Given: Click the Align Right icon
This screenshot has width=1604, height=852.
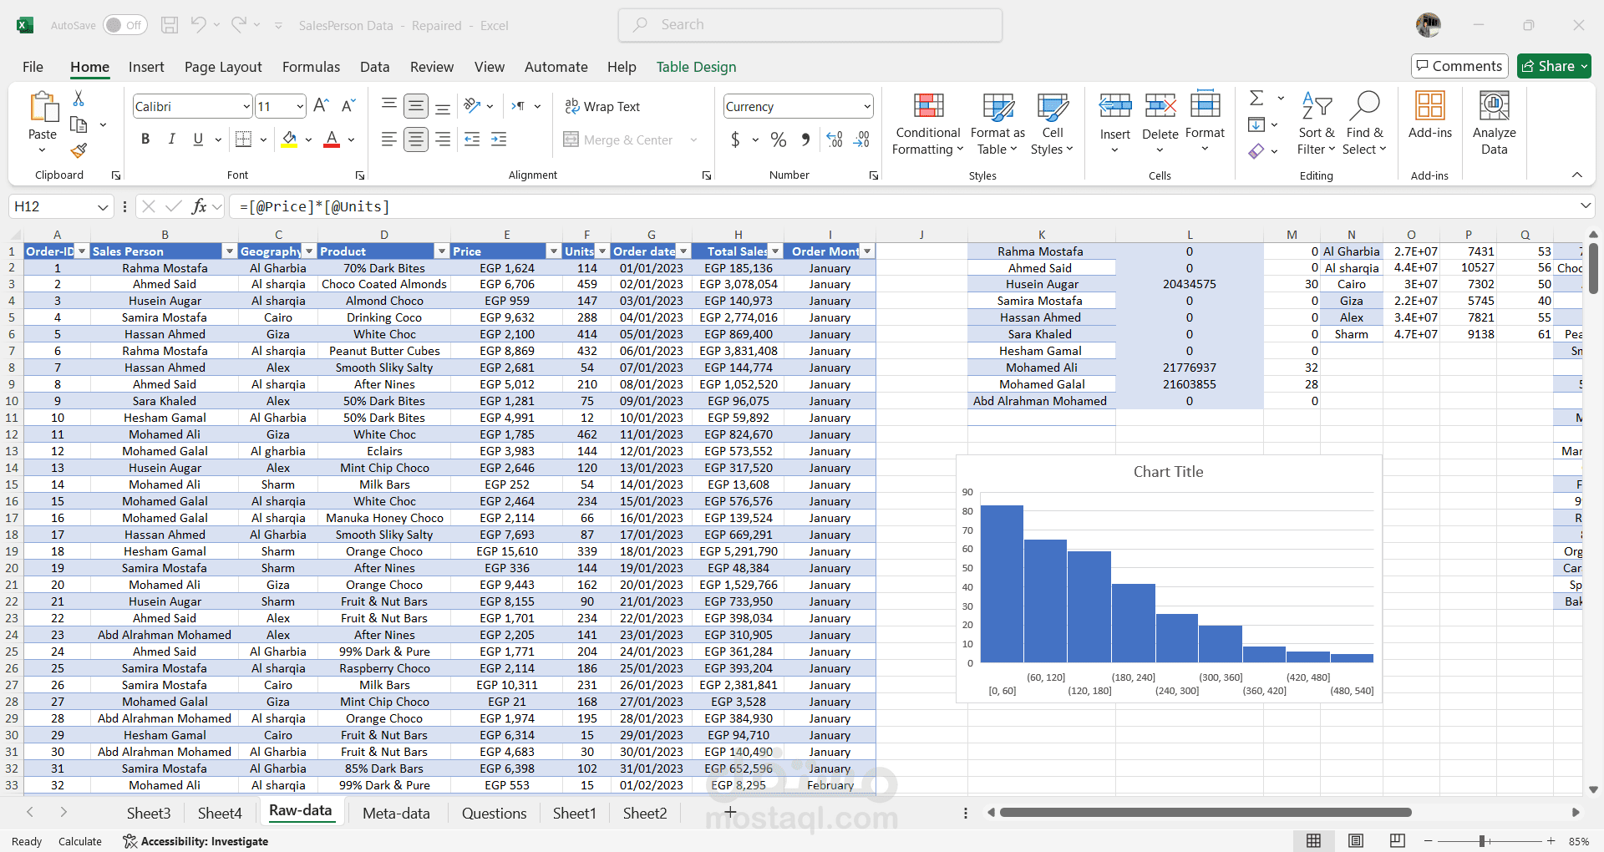Looking at the screenshot, I should point(443,139).
